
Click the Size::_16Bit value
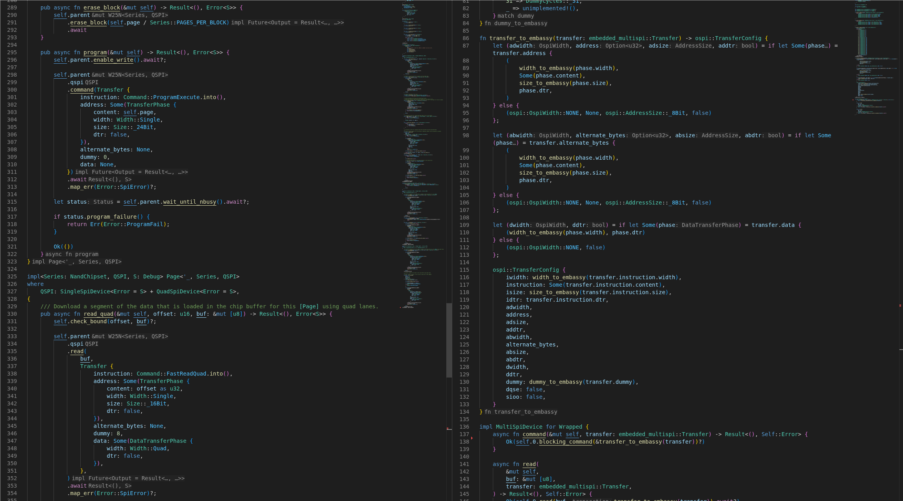pyautogui.click(x=146, y=403)
